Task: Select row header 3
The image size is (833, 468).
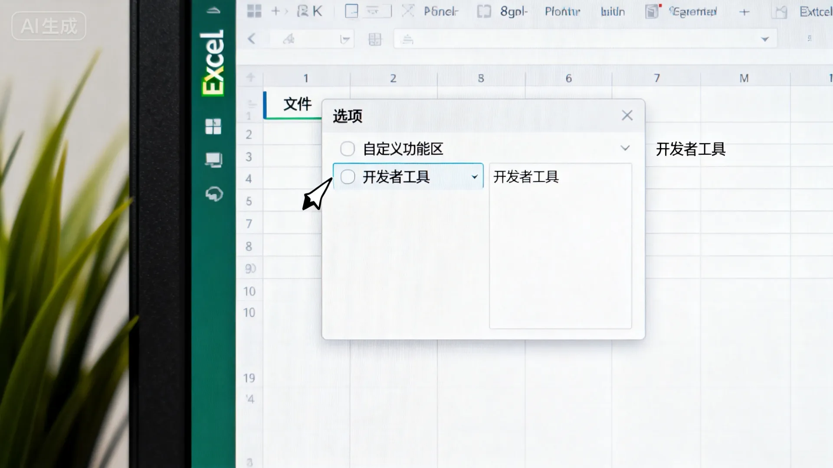Action: tap(249, 156)
